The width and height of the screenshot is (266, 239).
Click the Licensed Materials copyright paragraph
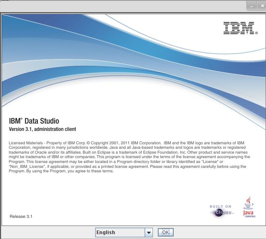129,157
